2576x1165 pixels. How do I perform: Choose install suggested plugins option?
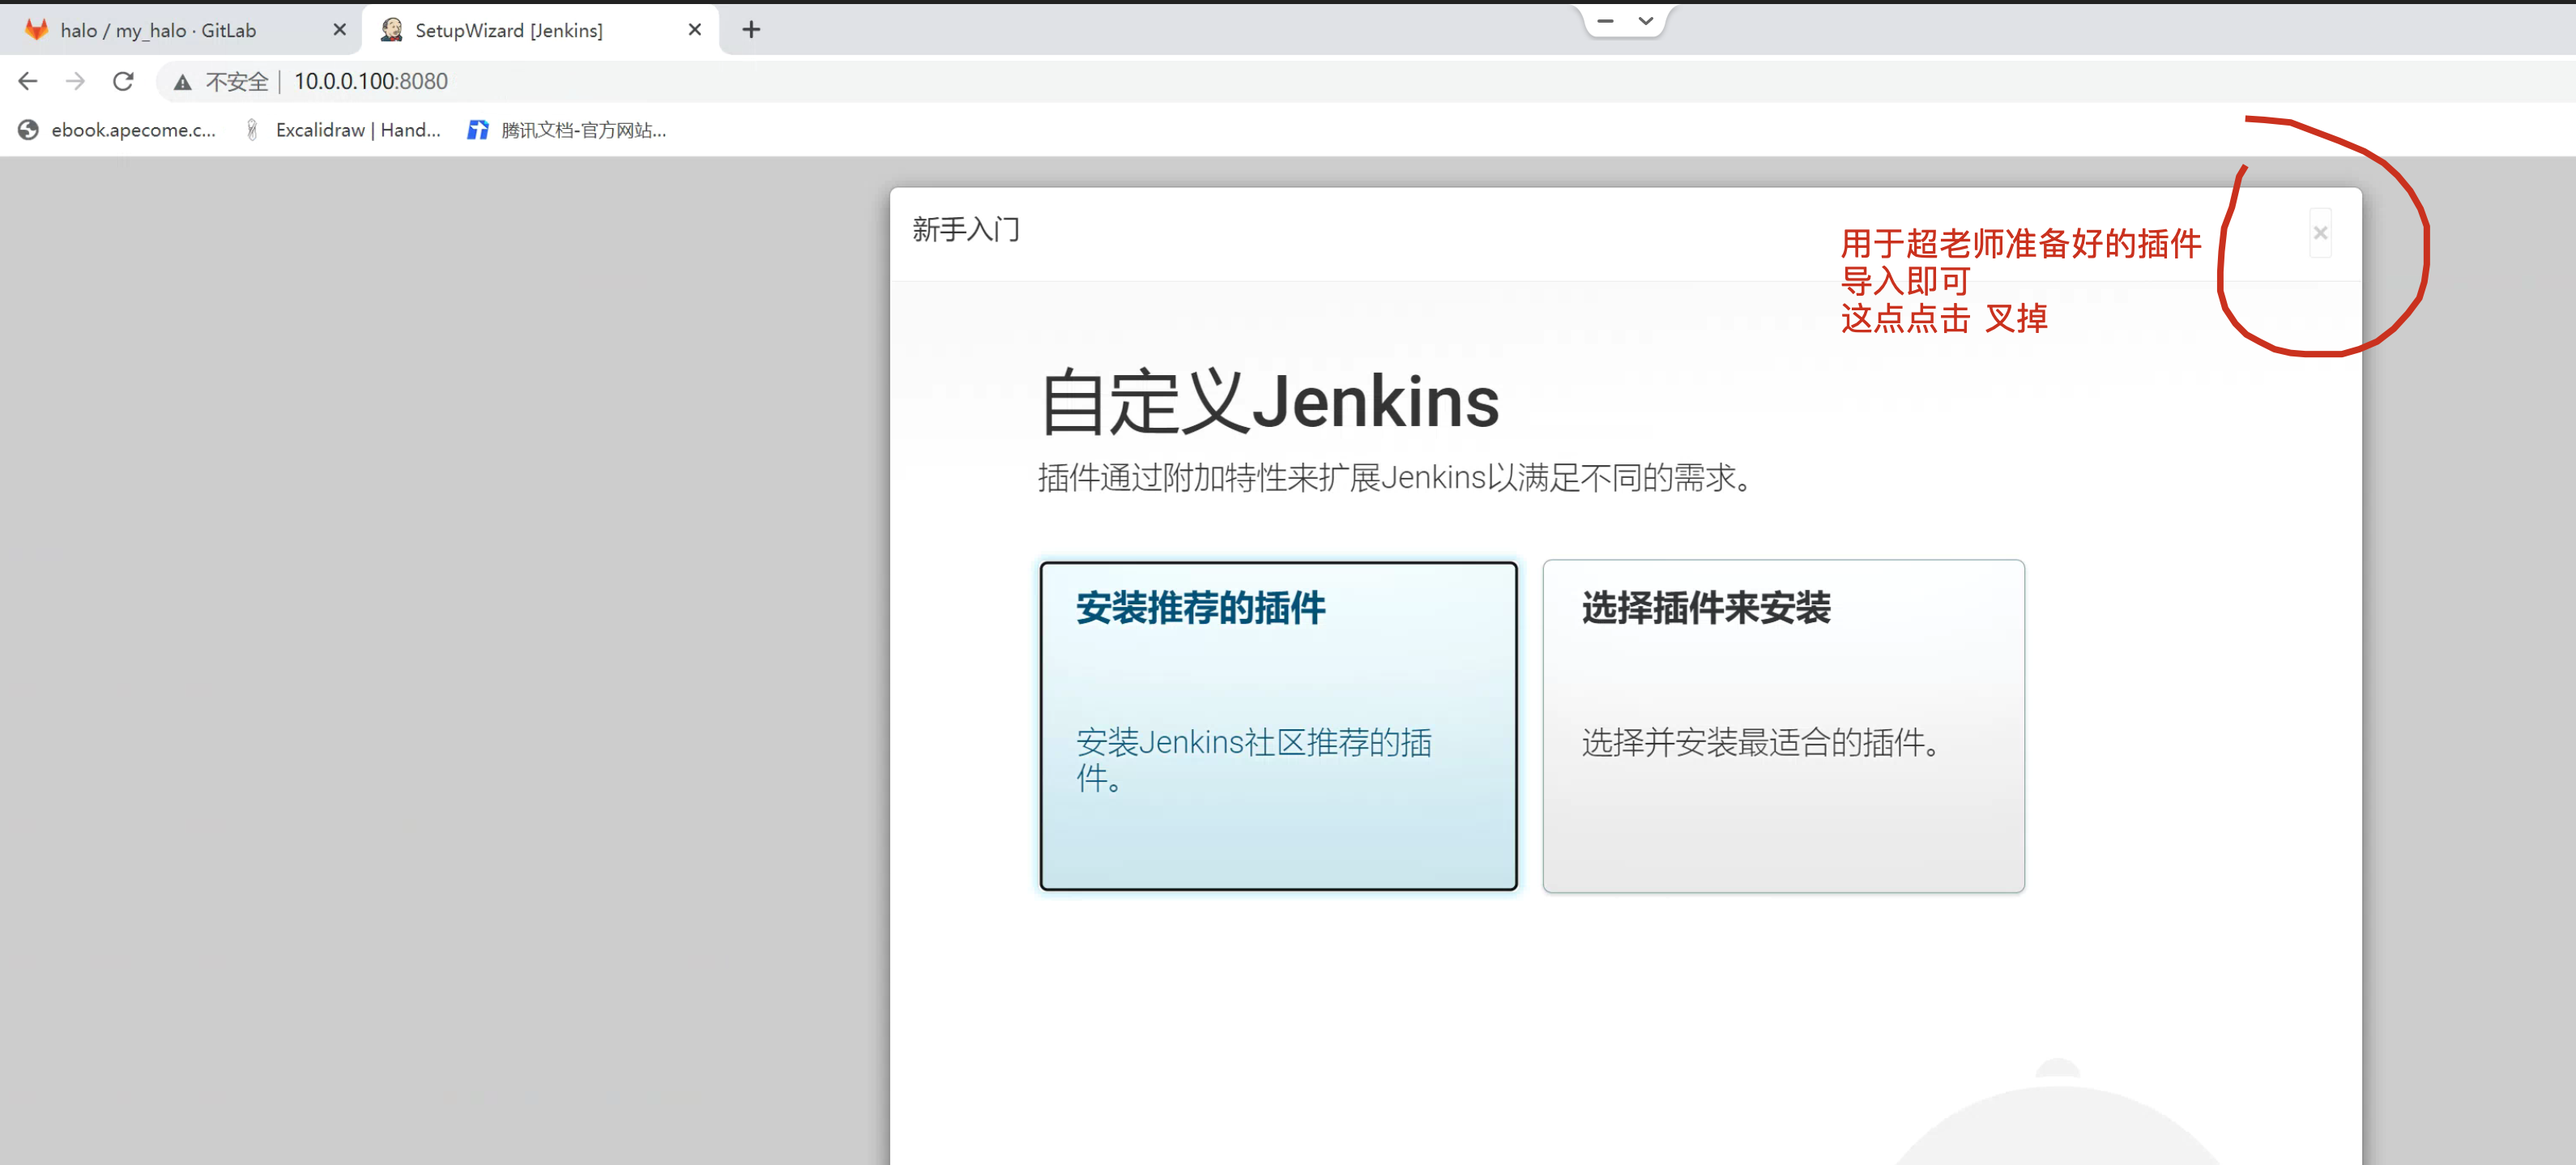tap(1278, 725)
